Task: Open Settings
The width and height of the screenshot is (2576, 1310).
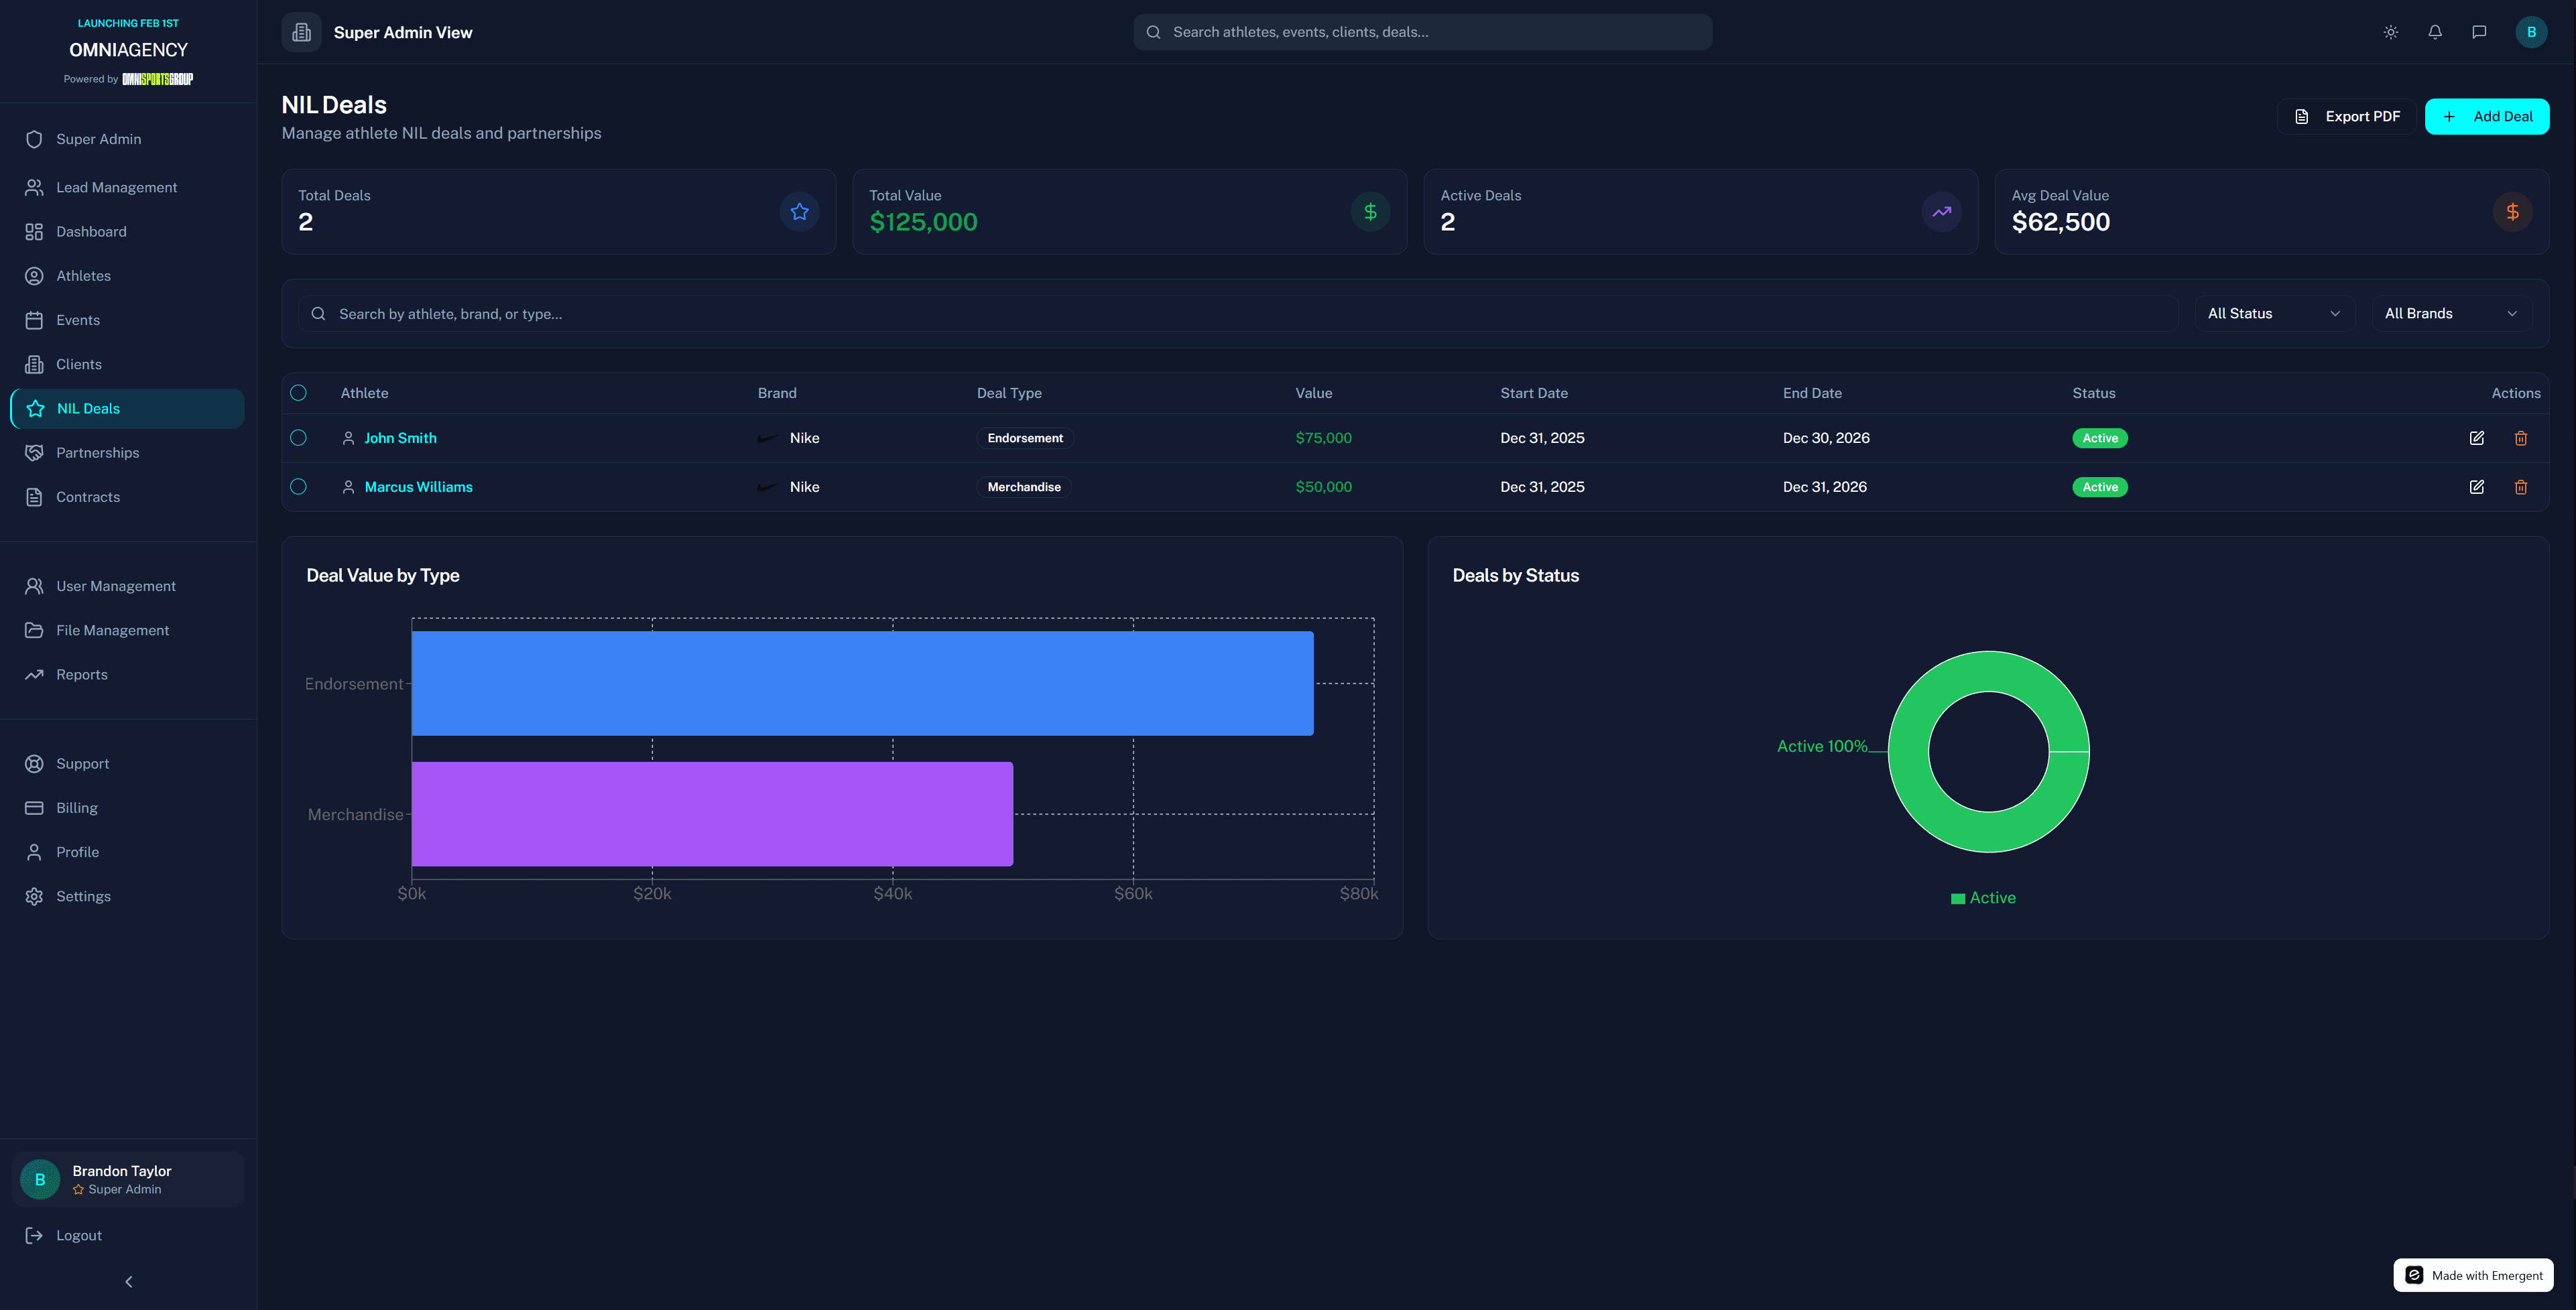Action: tap(127, 896)
